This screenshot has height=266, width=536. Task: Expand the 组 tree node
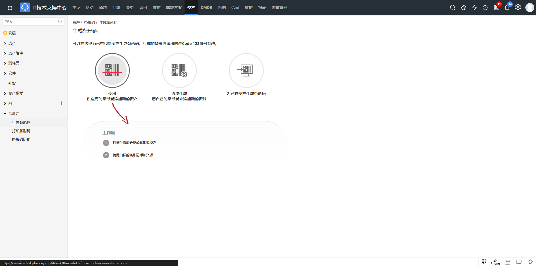click(x=5, y=104)
